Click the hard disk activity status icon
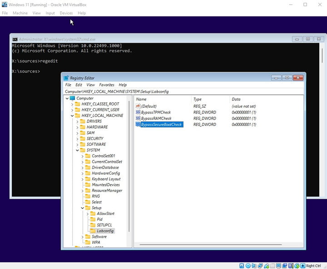This screenshot has height=269, width=327. click(x=242, y=266)
